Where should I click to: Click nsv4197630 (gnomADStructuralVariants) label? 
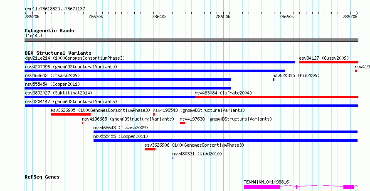226,119
